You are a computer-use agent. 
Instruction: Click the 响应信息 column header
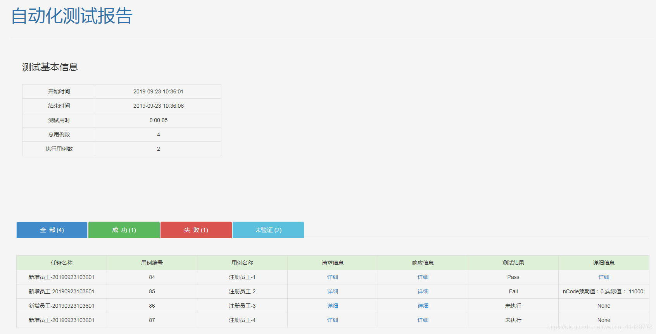pos(423,263)
